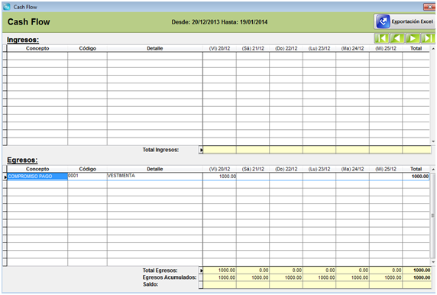Click Egresos (Sá) 21/12 column header
This screenshot has width=437, height=295.
coord(253,169)
